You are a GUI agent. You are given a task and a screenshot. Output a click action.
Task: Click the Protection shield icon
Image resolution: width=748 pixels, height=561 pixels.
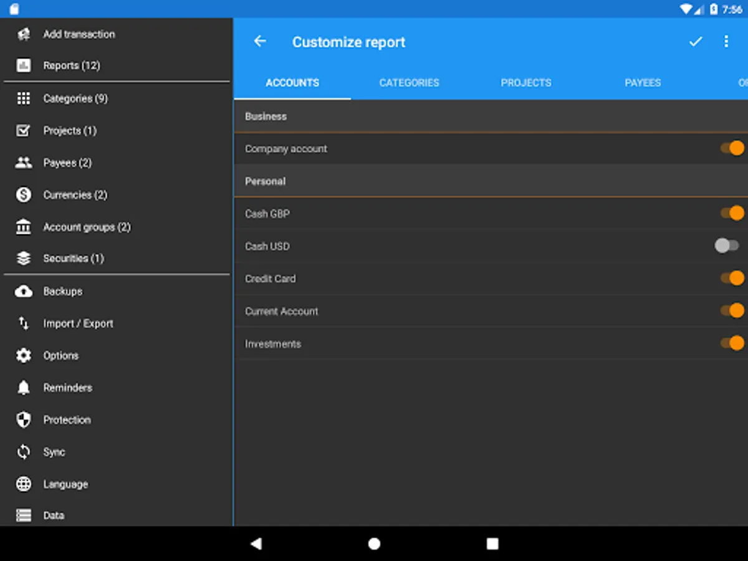[24, 420]
